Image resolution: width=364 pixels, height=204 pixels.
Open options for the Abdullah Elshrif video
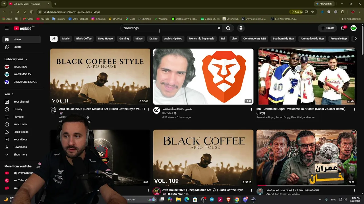tap(355, 190)
